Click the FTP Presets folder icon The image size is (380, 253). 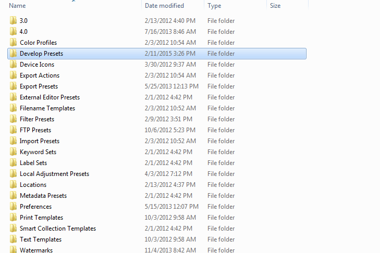coord(14,130)
